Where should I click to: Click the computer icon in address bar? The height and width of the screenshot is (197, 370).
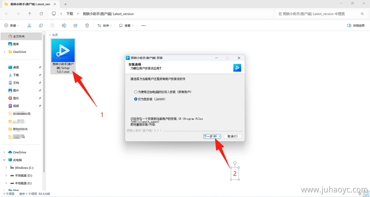[x=54, y=14]
